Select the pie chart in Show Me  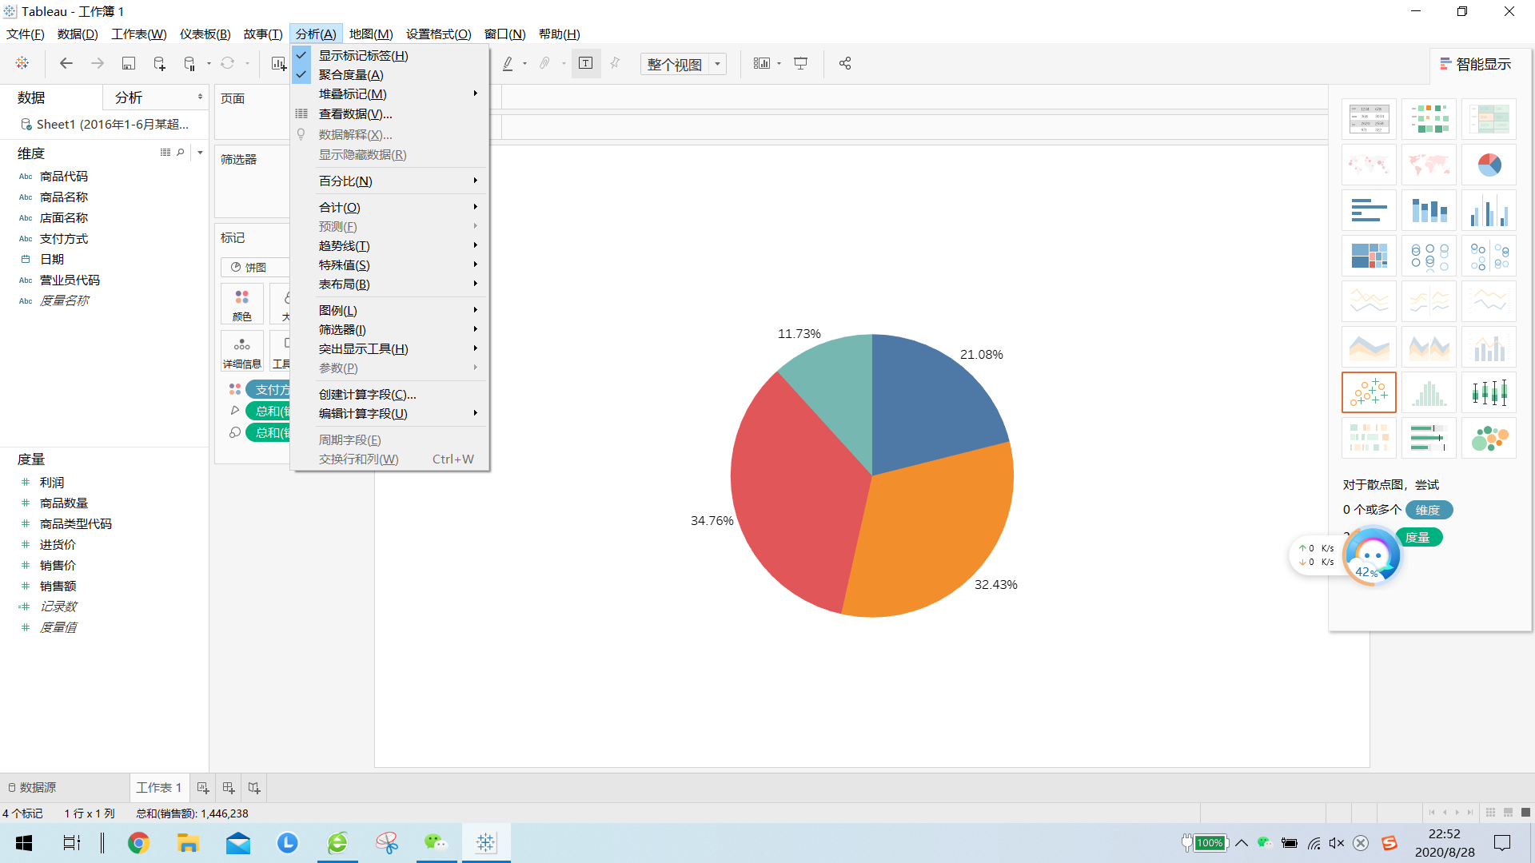click(1489, 165)
